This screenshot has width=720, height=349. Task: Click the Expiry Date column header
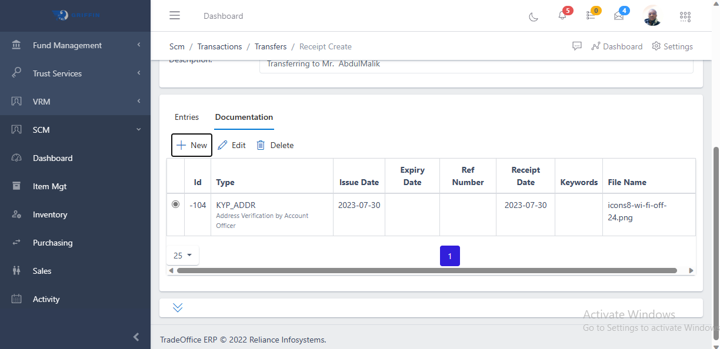[412, 176]
